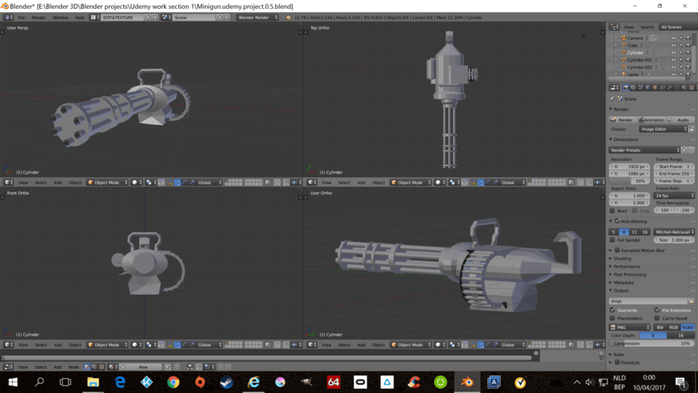Viewport: 698px width, 393px height.
Task: Select the Cylinder.001 mesh icon in outliner
Action: pyautogui.click(x=624, y=60)
